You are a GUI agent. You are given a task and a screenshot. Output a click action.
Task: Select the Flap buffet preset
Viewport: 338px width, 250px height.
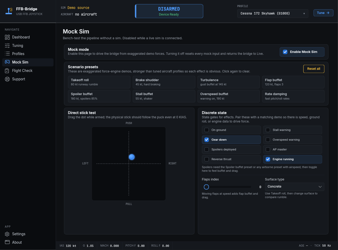point(293,82)
